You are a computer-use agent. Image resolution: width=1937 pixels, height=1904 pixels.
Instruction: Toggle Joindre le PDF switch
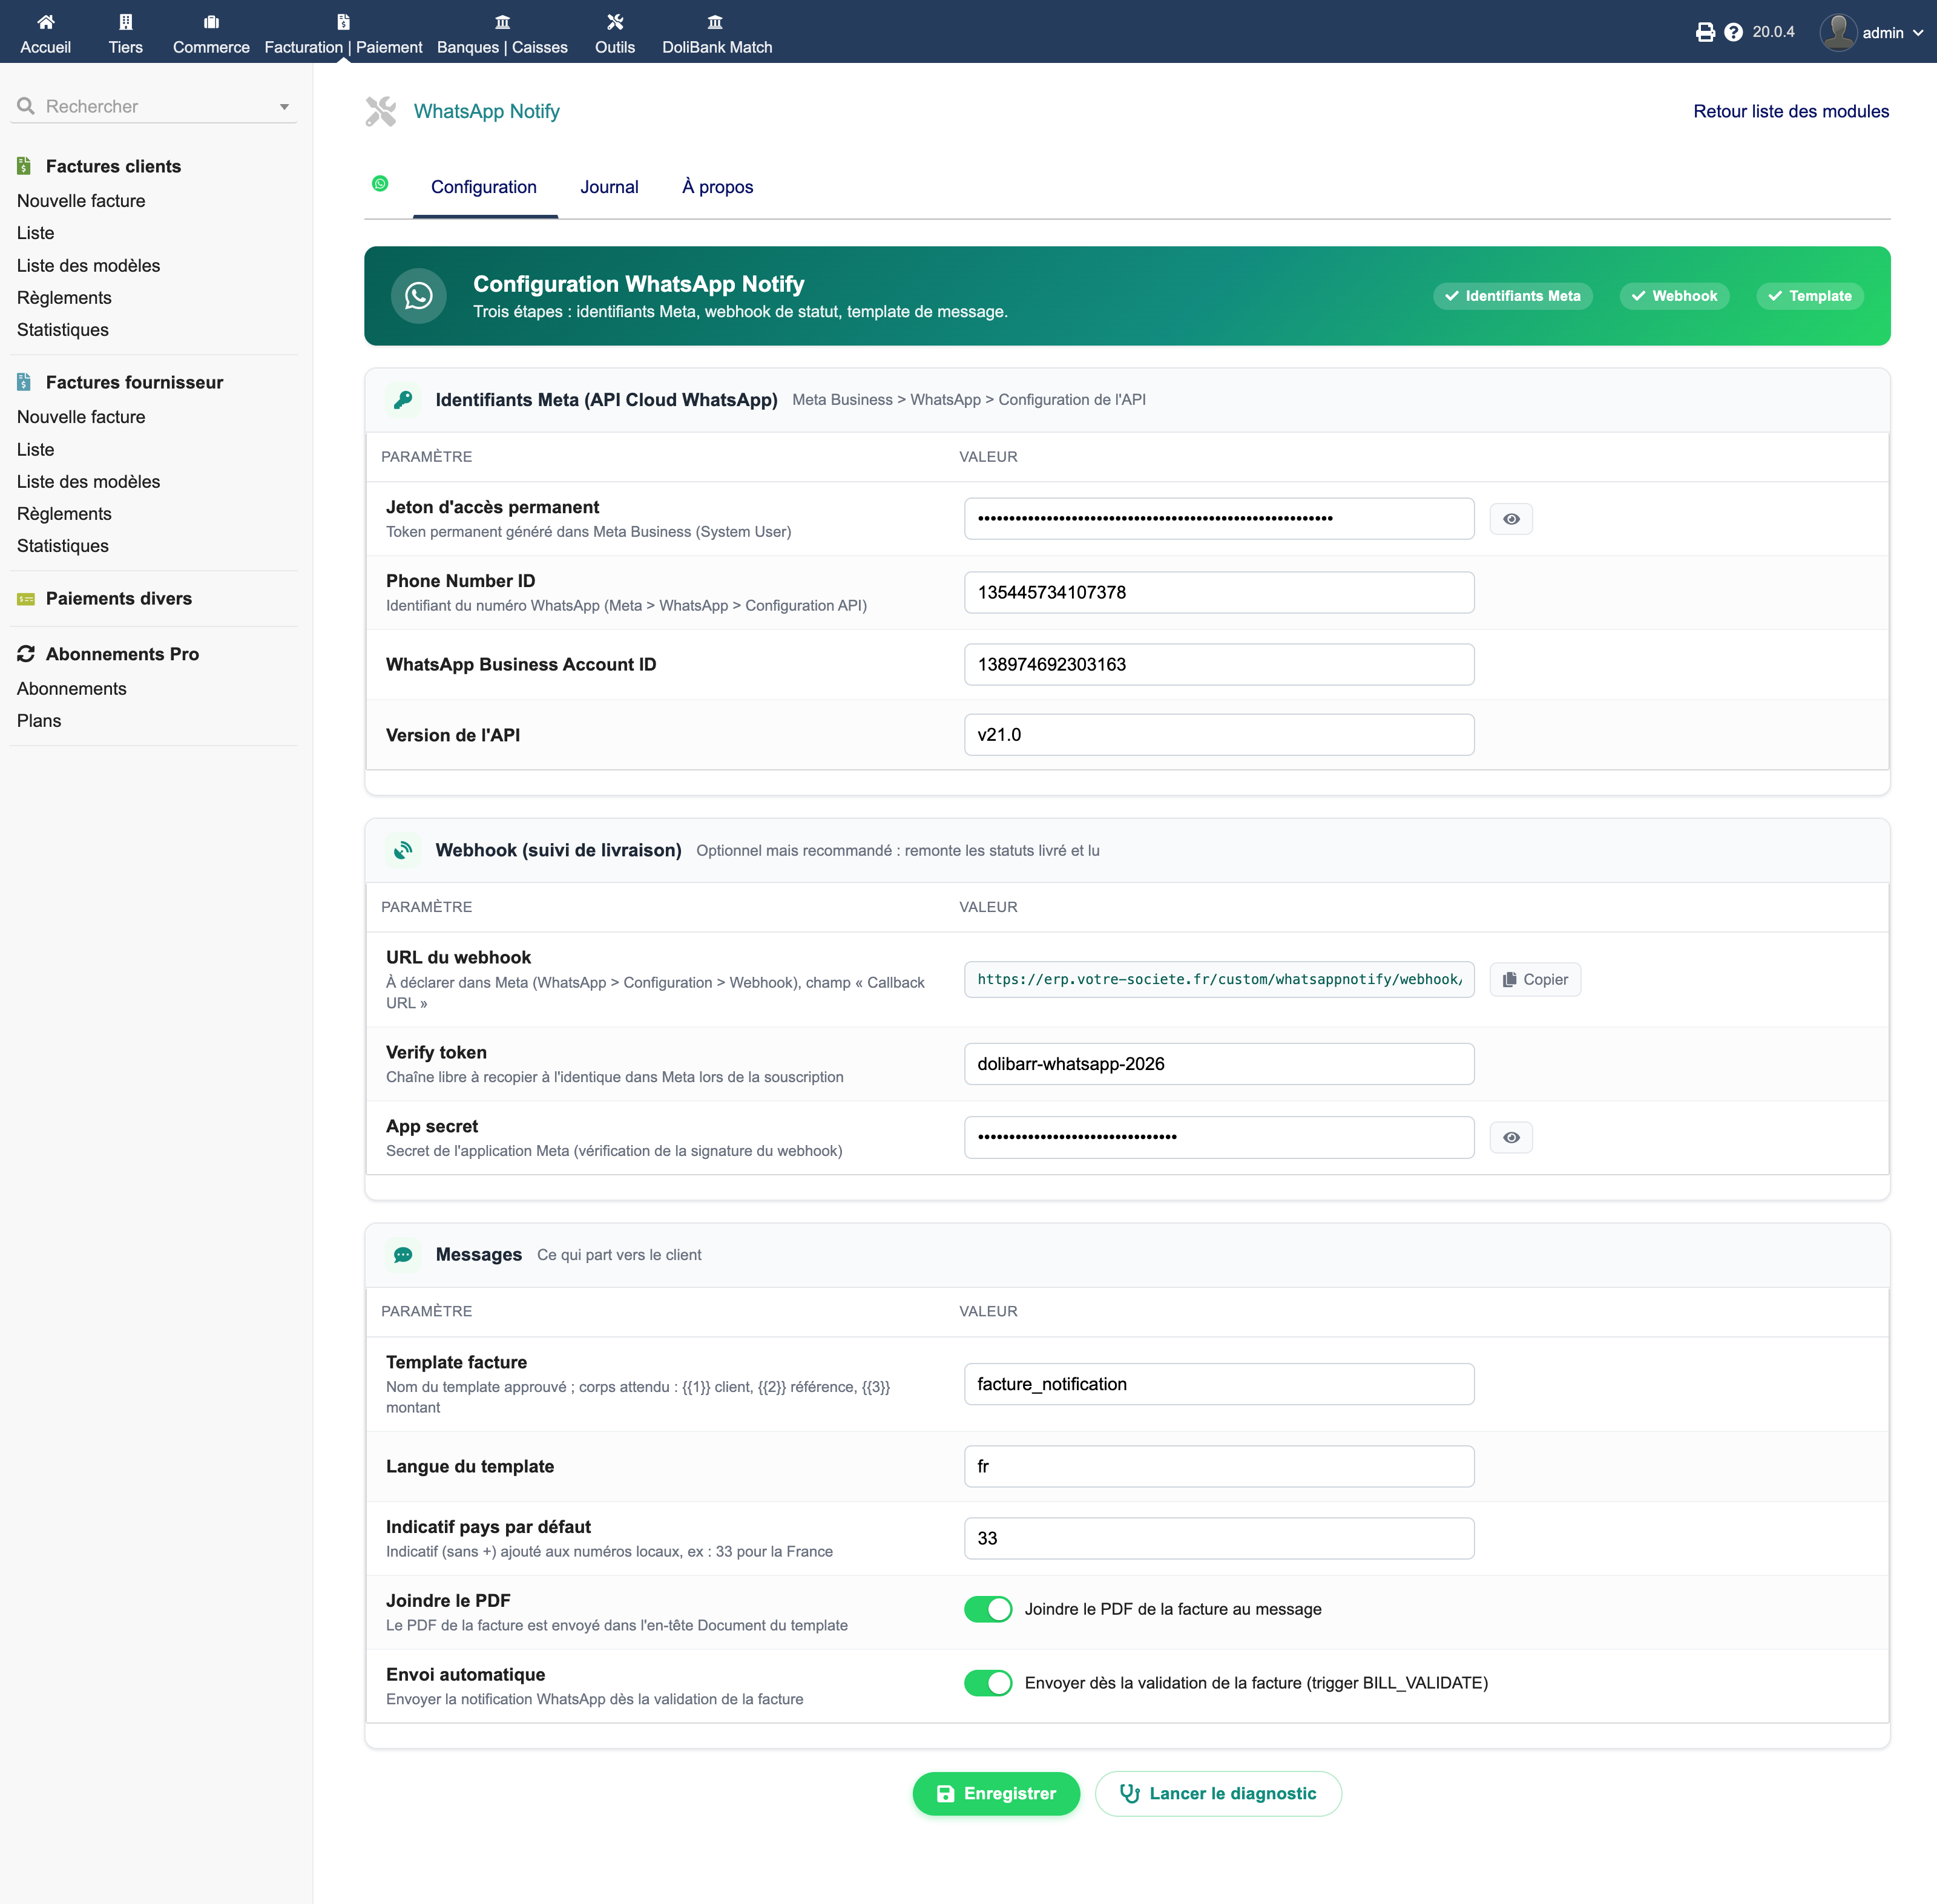pyautogui.click(x=988, y=1609)
